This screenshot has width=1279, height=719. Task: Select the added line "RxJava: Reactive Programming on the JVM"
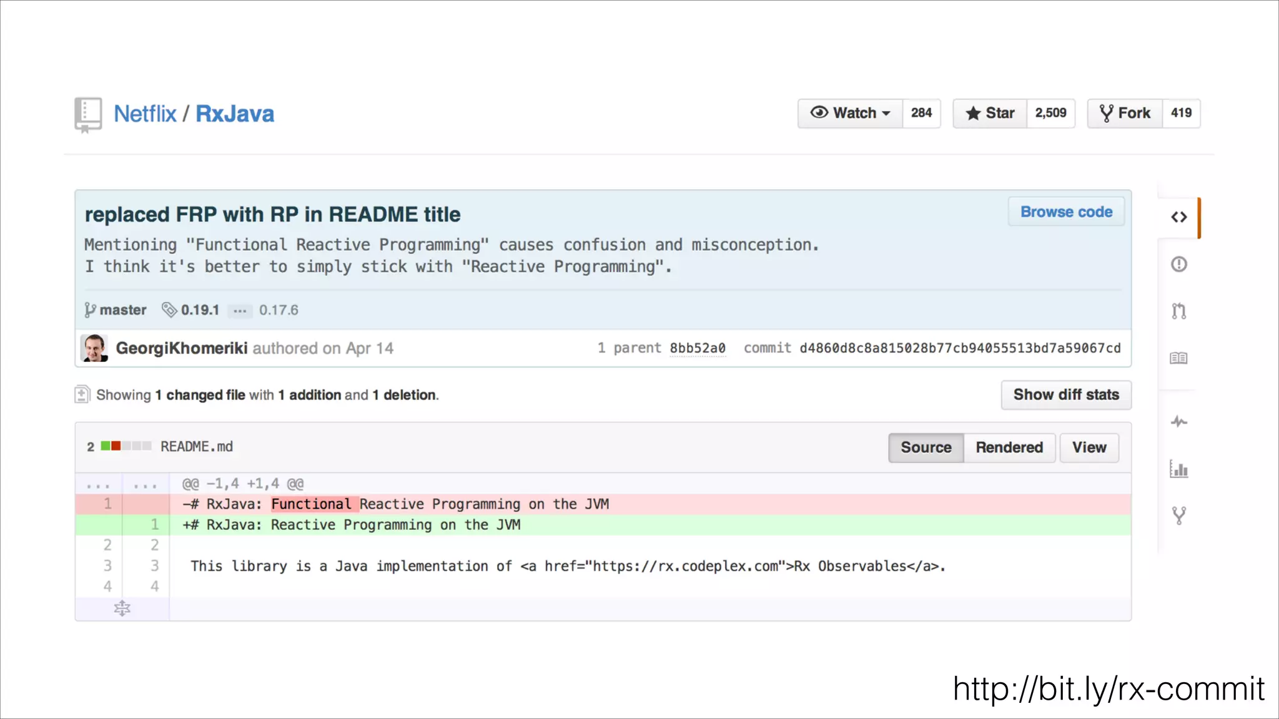coord(603,525)
